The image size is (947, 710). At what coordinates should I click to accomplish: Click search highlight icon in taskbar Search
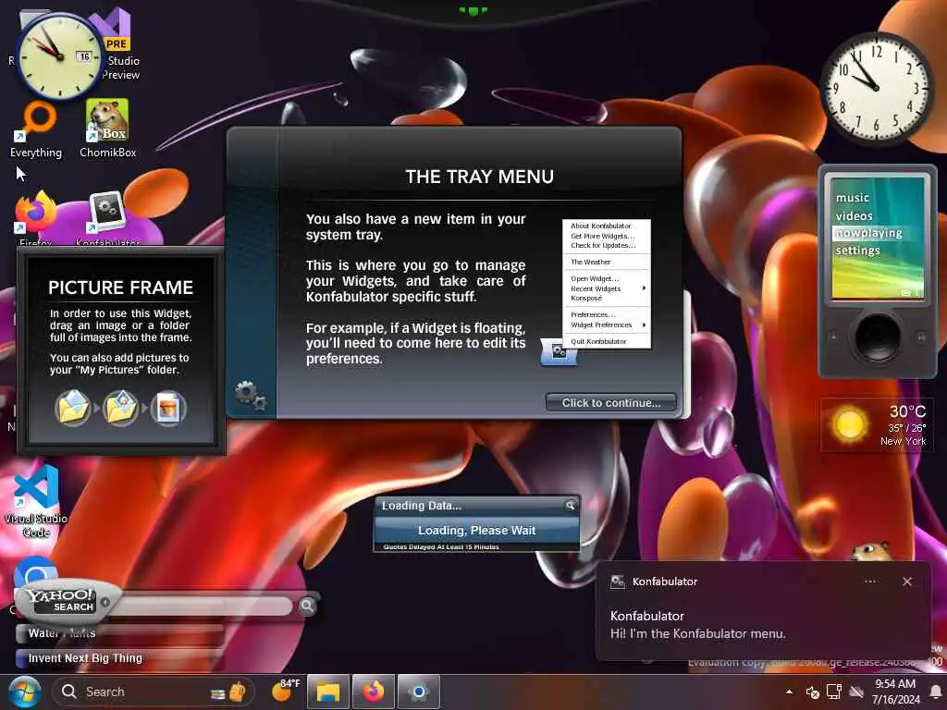(x=229, y=692)
